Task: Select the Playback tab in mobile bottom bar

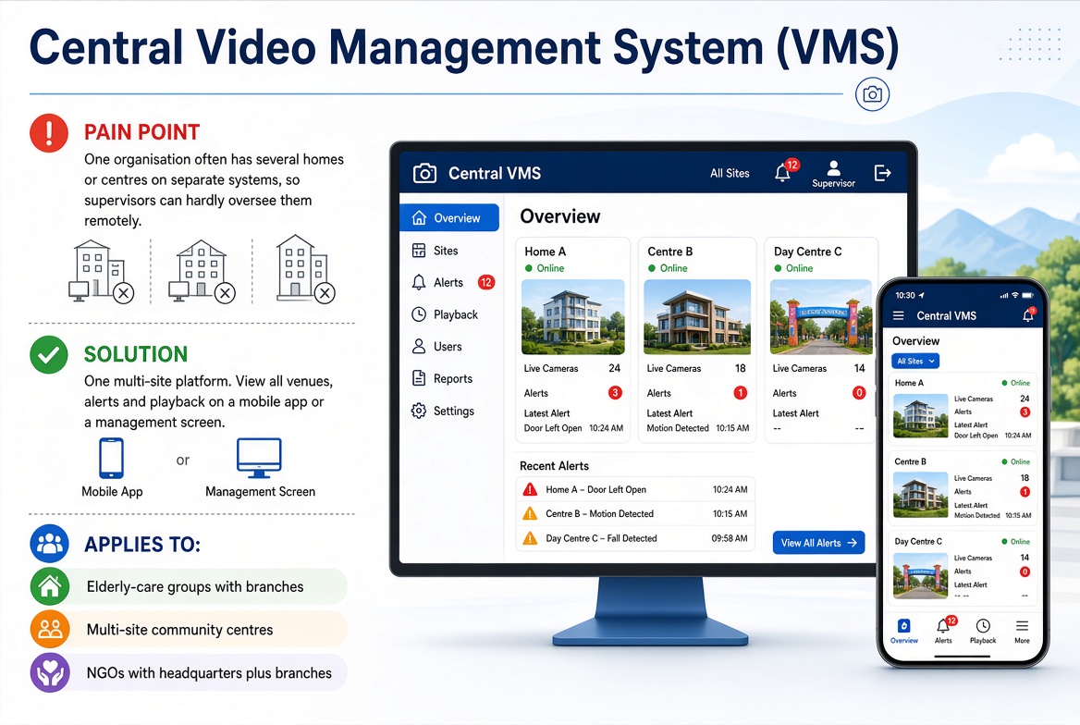Action: pyautogui.click(x=983, y=631)
